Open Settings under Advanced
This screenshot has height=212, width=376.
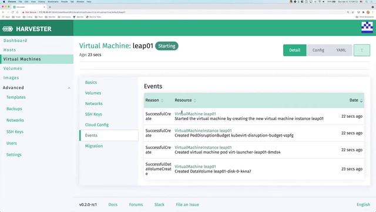[14, 154]
